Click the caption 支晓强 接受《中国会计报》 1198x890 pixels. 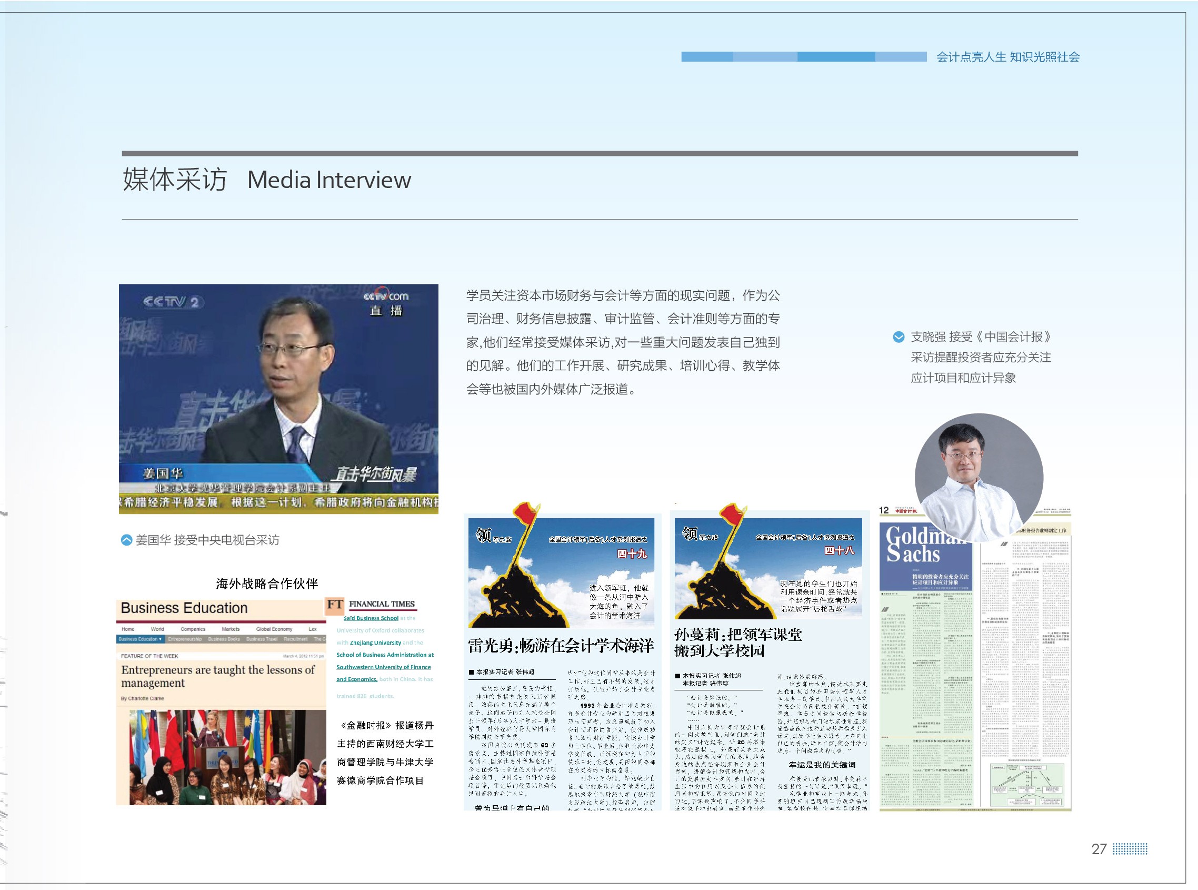click(982, 337)
